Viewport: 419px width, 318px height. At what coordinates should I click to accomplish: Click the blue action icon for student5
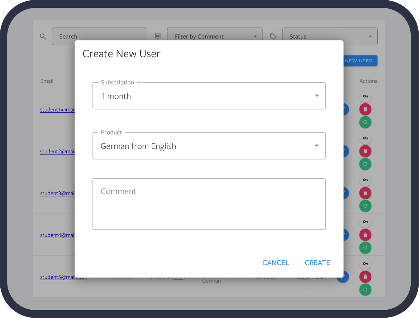click(343, 277)
